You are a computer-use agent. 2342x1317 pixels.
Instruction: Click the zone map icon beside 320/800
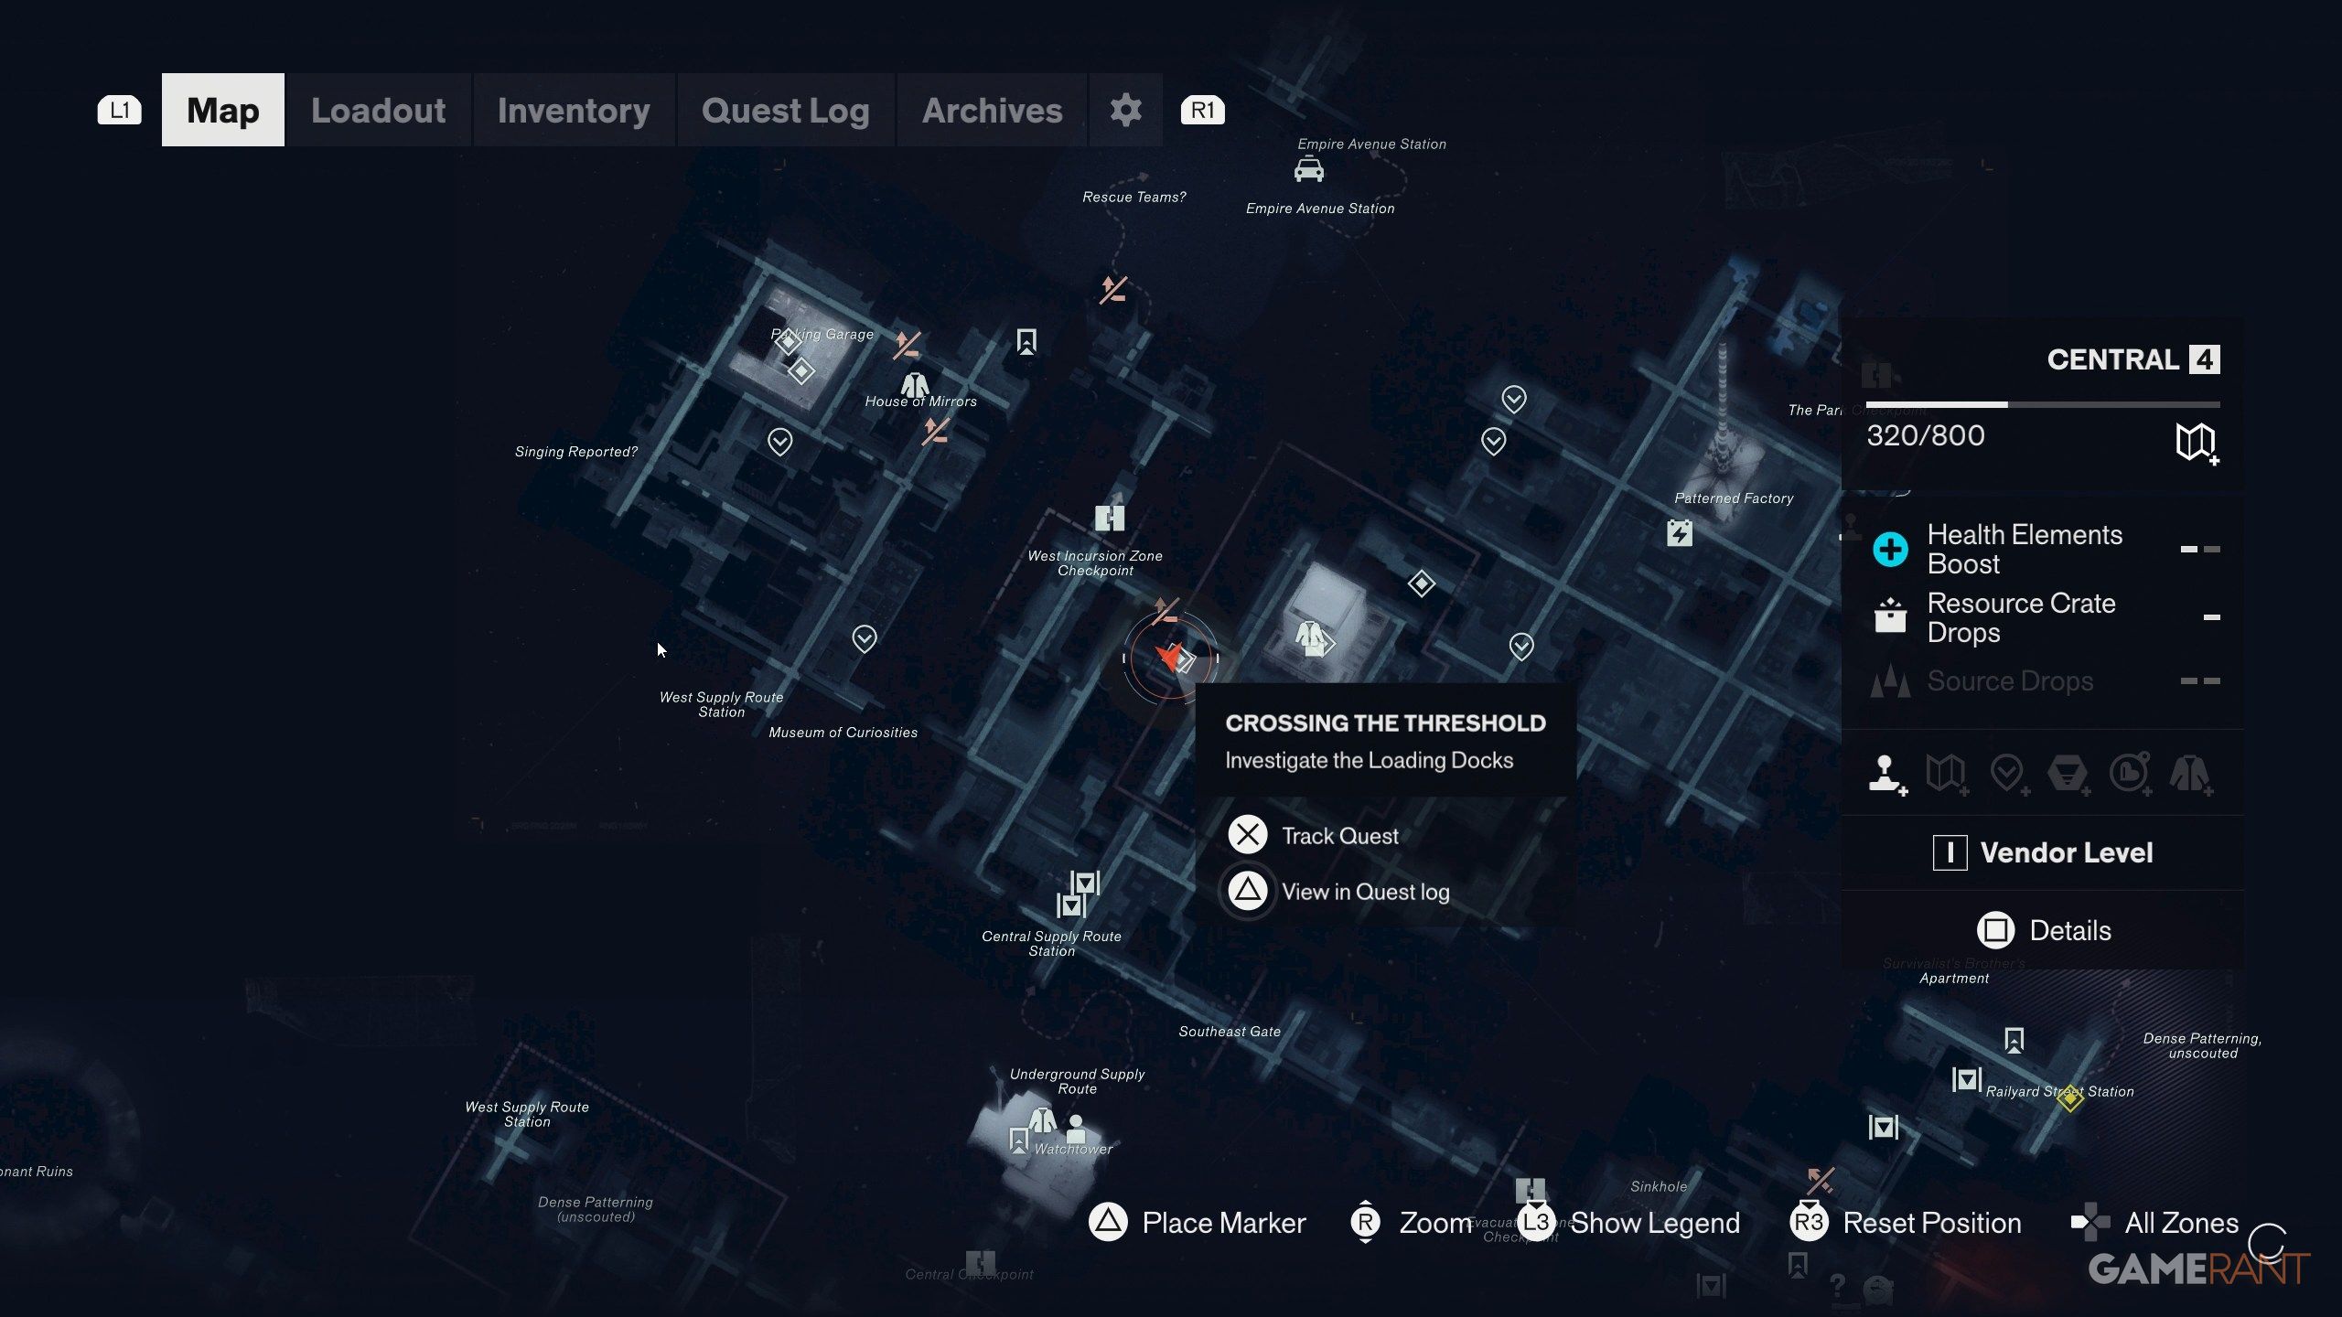(x=2197, y=443)
